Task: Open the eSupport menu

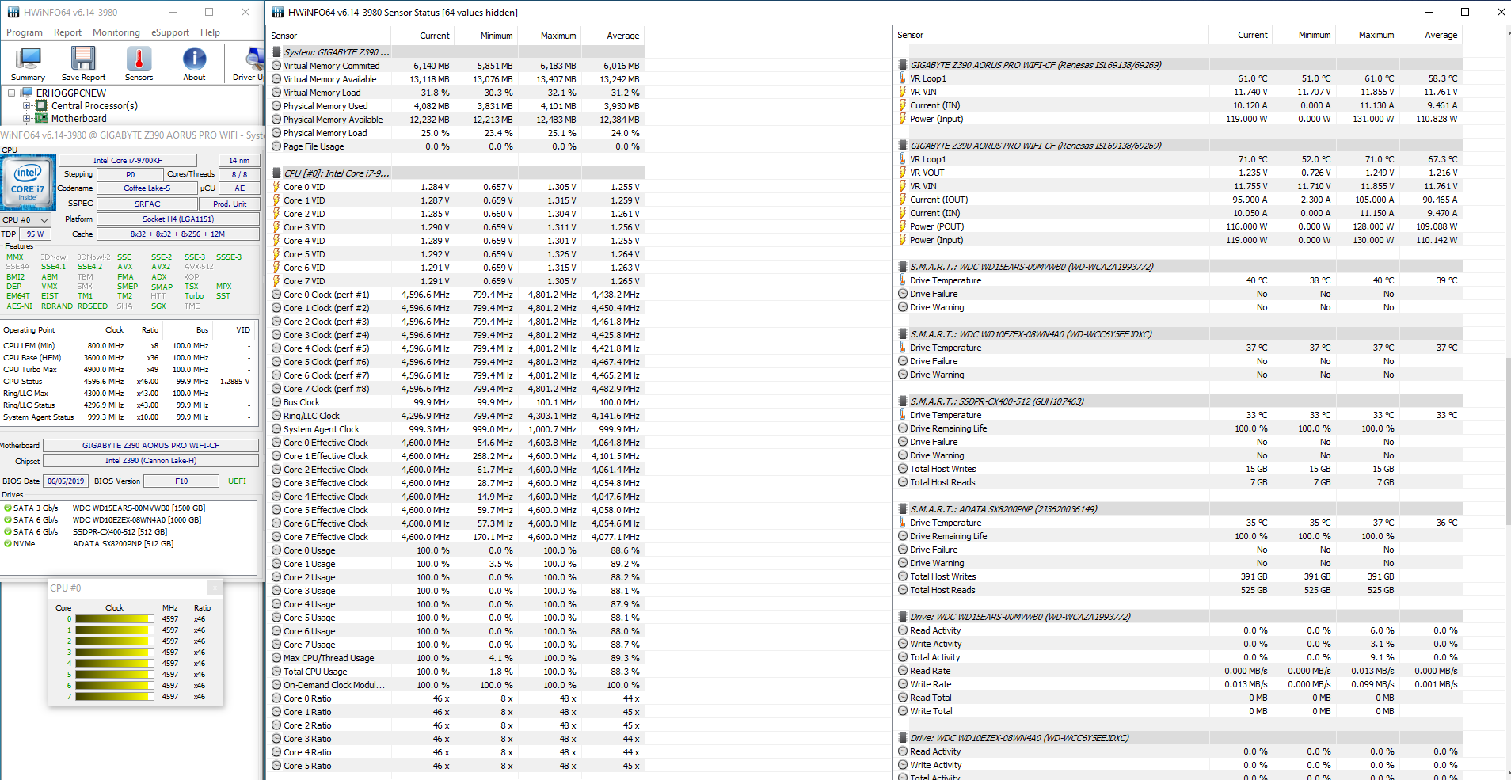Action: pyautogui.click(x=170, y=32)
